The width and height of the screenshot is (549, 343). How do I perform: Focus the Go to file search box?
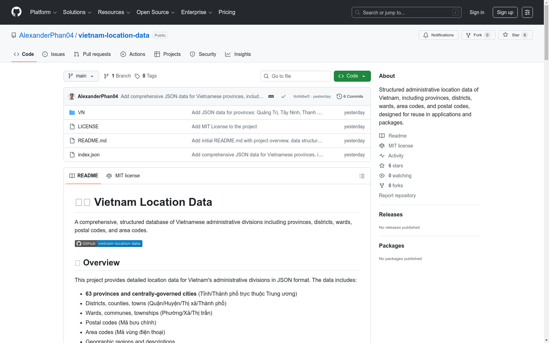[296, 76]
